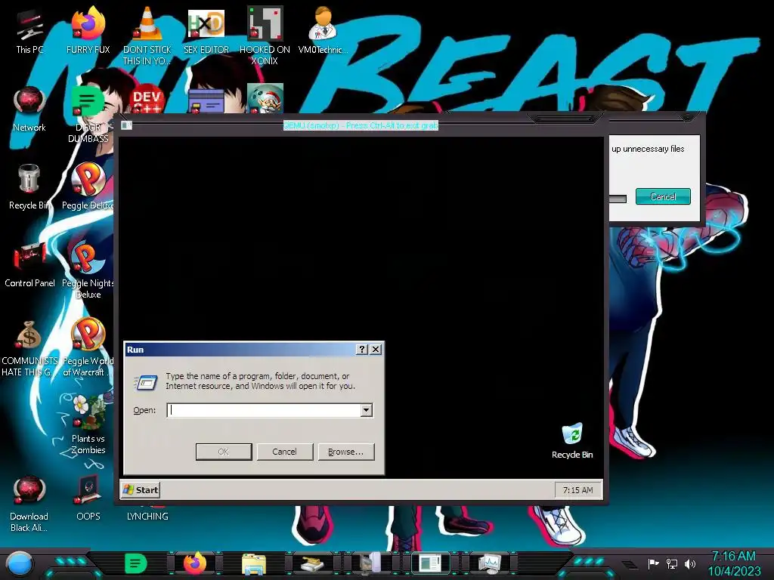This screenshot has height=580, width=774.
Task: Click OK in the Run dialog
Action: (224, 452)
